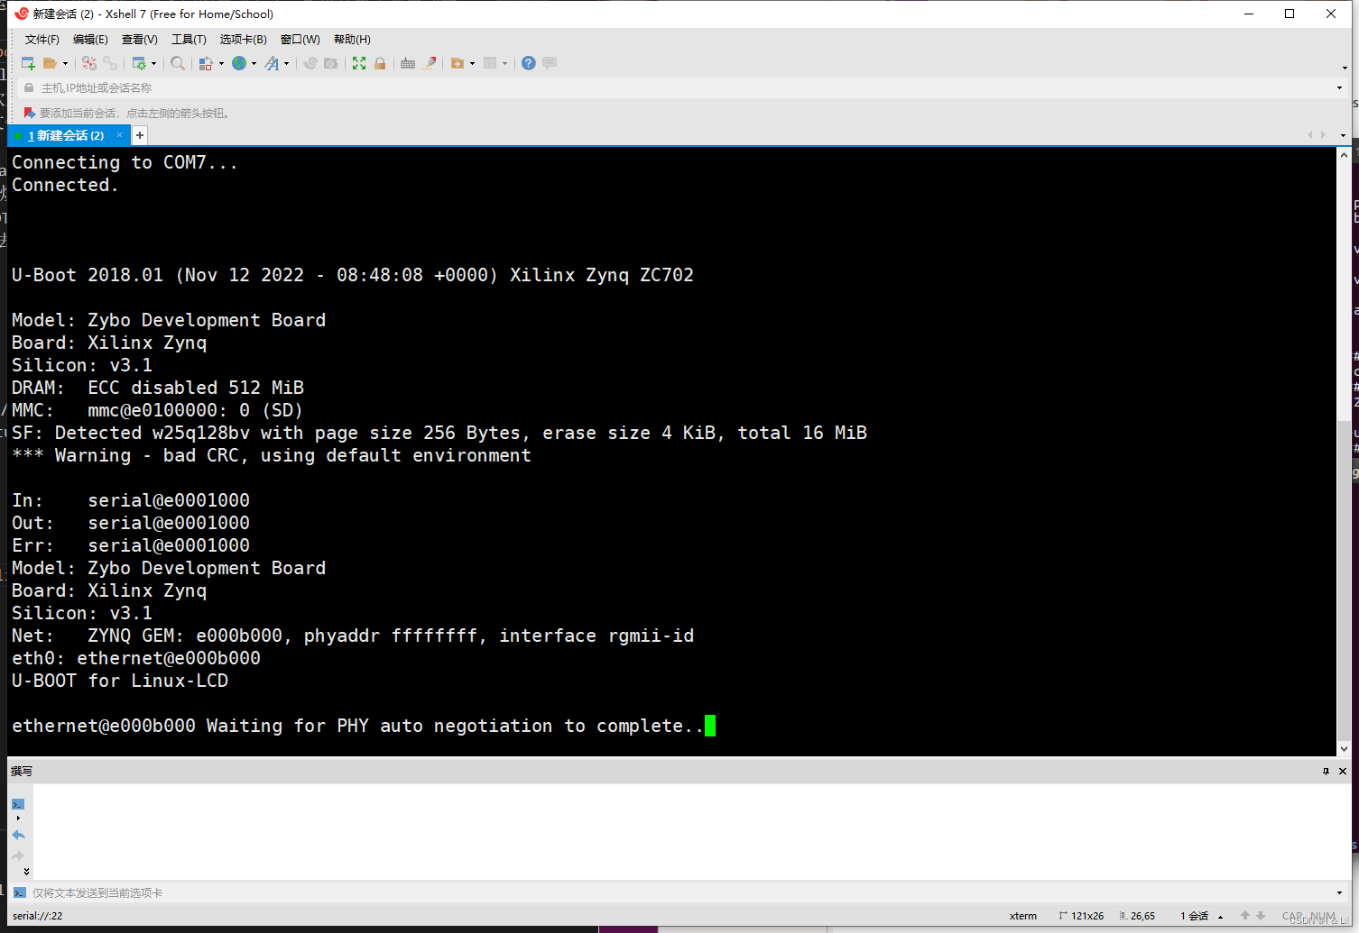Click the red flag add-session arrow icon
Image resolution: width=1359 pixels, height=933 pixels.
[29, 113]
